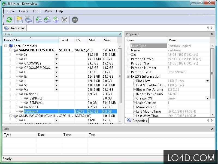The width and height of the screenshot is (218, 164).
Task: Open the dropdown arrow for D: drive
Action: (x=56, y=72)
